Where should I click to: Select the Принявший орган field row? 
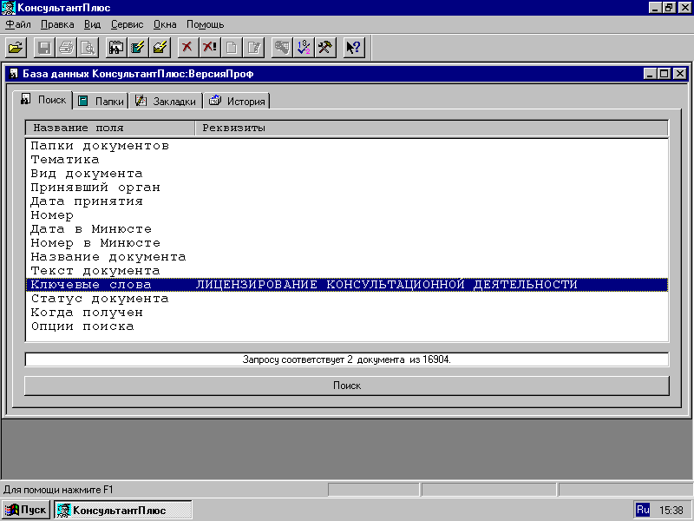[347, 188]
